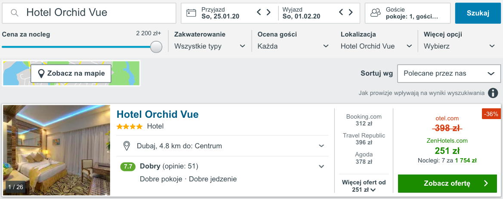Expand Więcej opcji Wybierz dropdown
503x199 pixels.
point(459,46)
